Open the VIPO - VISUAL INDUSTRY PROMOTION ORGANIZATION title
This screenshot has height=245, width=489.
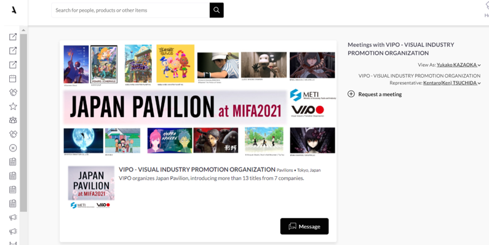(x=197, y=169)
